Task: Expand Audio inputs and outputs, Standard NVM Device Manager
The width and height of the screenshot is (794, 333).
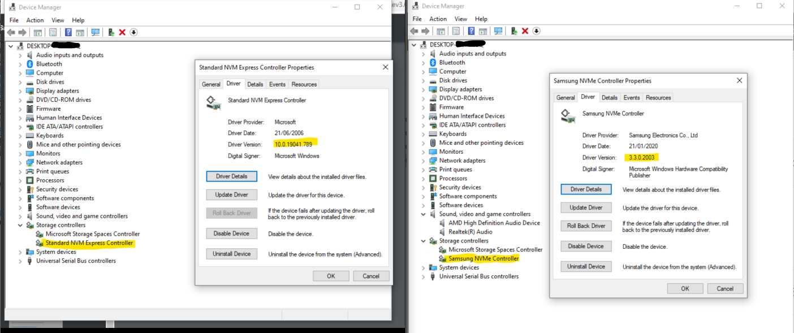Action: click(x=20, y=55)
